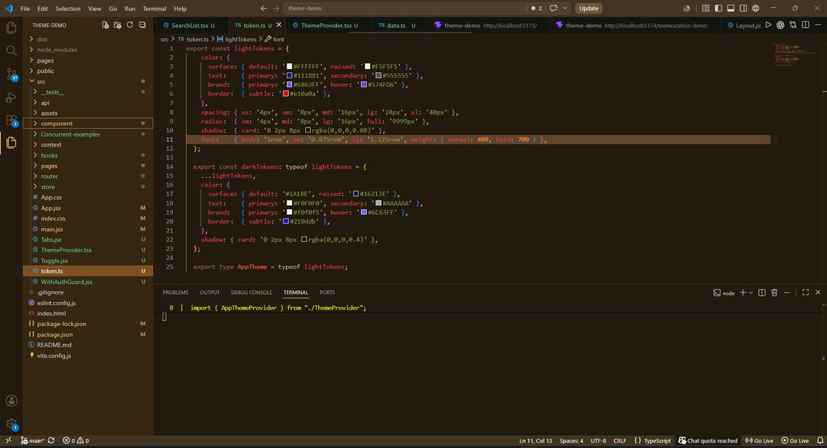This screenshot has height=448, width=827.
Task: Create a new file in THEME-DEMO
Action: click(x=105, y=25)
